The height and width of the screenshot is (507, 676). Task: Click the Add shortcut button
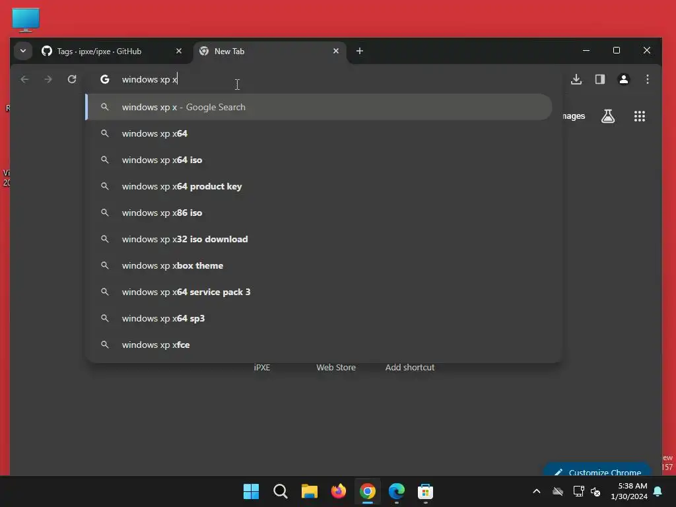tap(409, 367)
